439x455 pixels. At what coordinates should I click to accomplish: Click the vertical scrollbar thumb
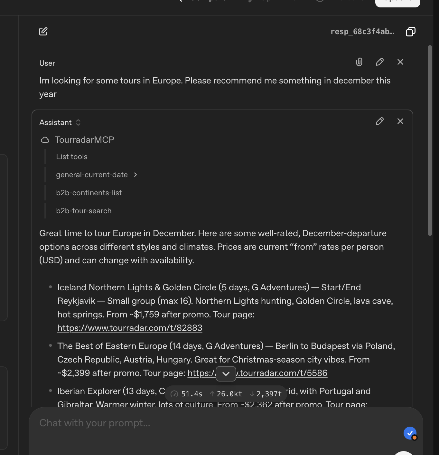point(430,140)
